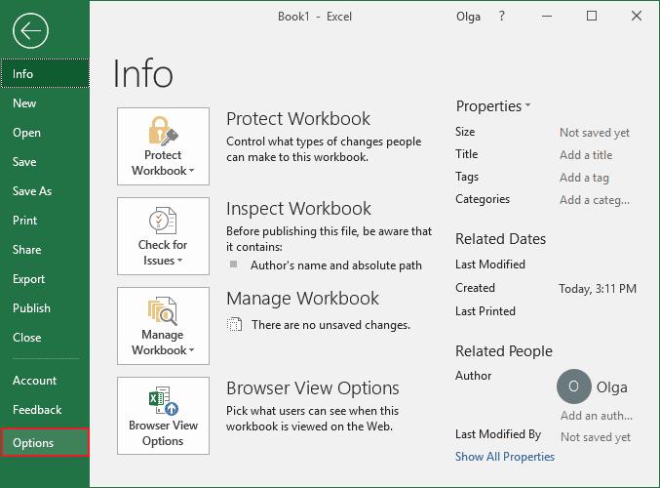
Task: Click the 'Add a title' field
Action: point(586,155)
